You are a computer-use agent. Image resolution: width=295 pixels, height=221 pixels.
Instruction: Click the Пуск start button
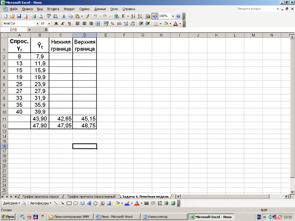point(8,217)
